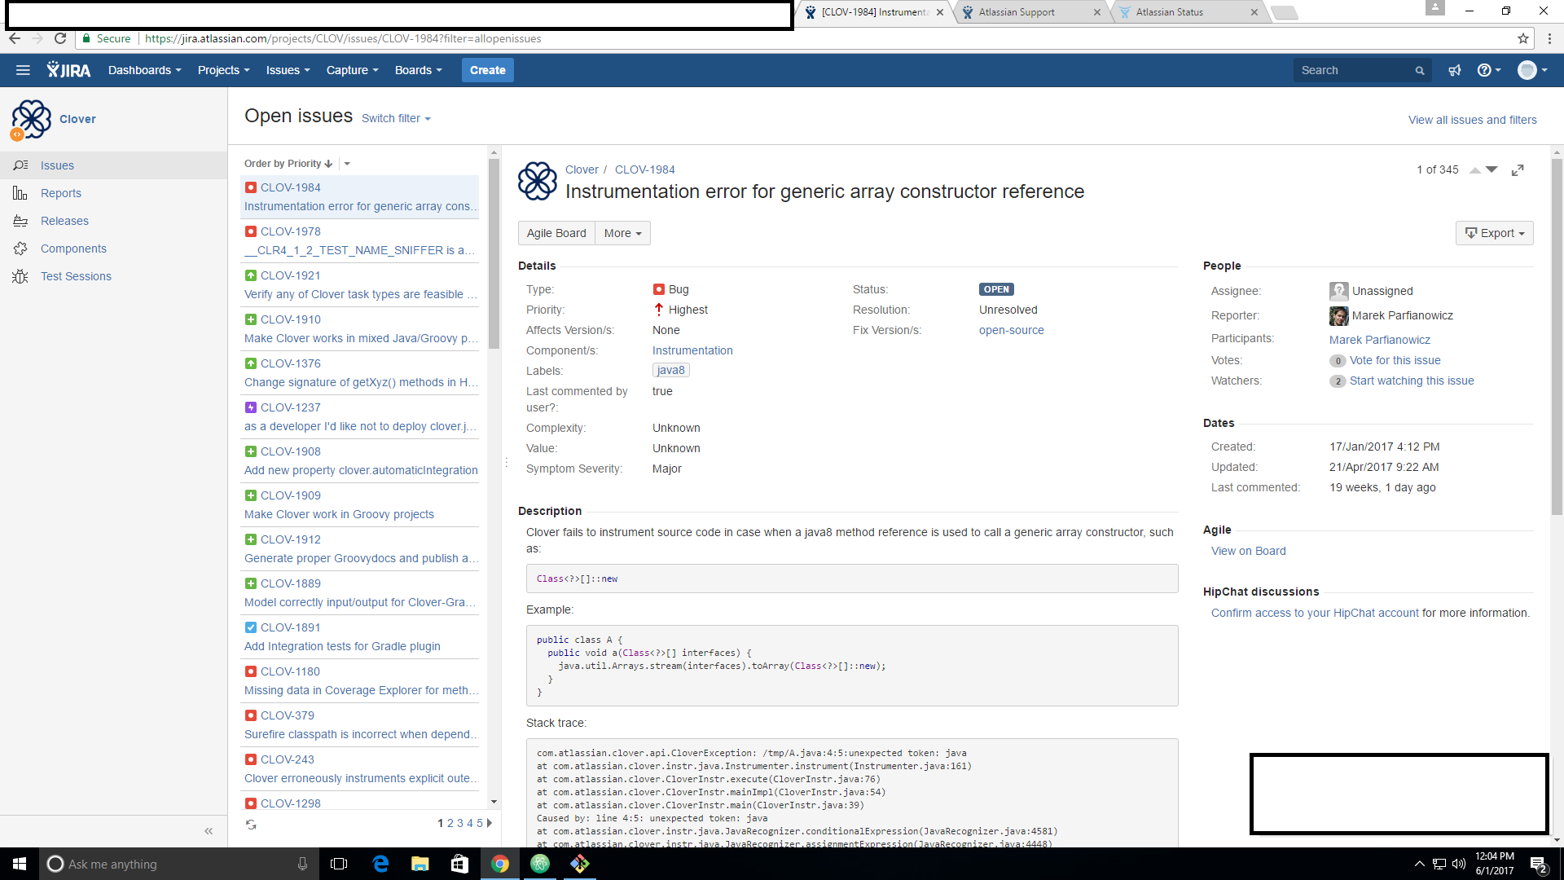Open Chrome from the taskbar
The image size is (1564, 880).
[500, 864]
